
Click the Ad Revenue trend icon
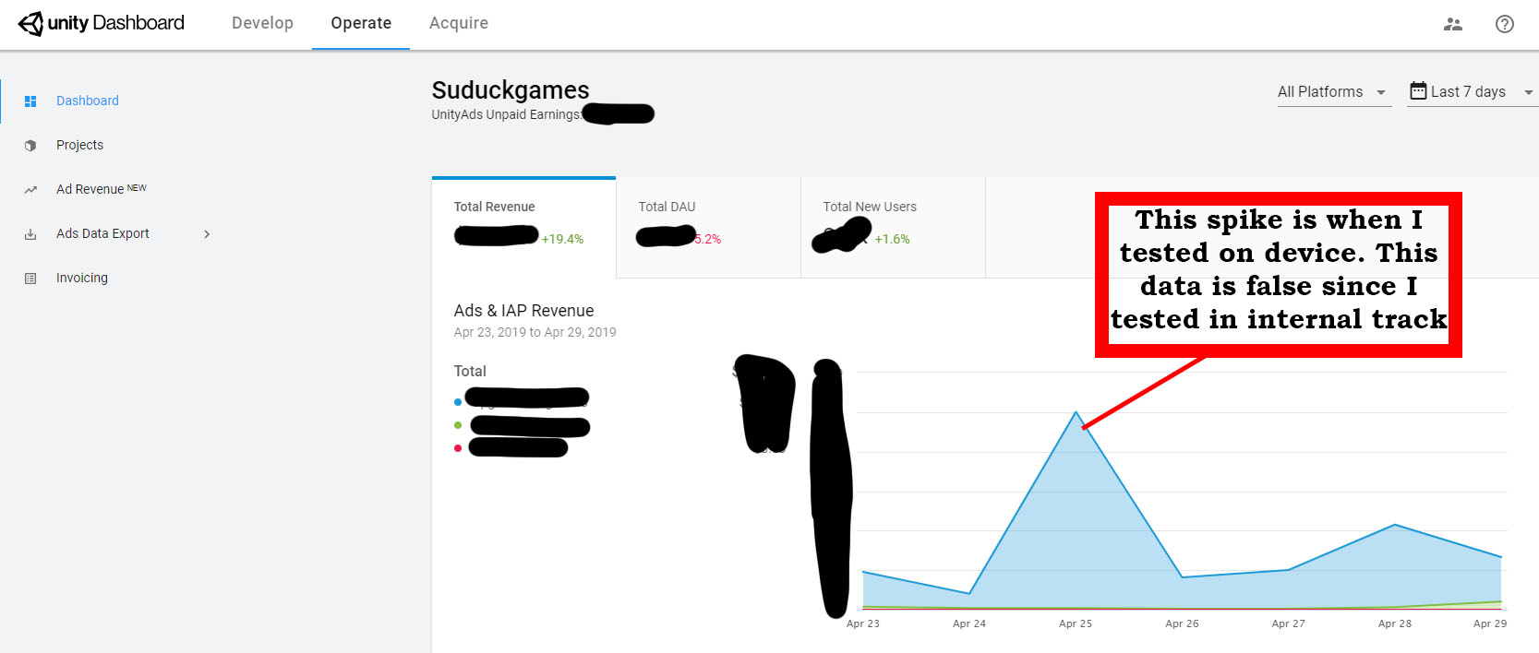click(x=30, y=190)
